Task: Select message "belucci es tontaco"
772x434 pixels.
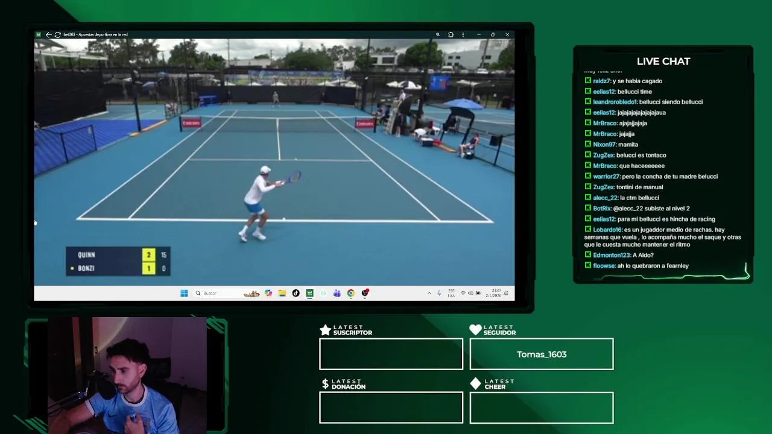Action: click(641, 156)
